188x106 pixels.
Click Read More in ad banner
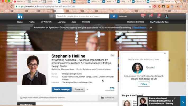[140, 28]
